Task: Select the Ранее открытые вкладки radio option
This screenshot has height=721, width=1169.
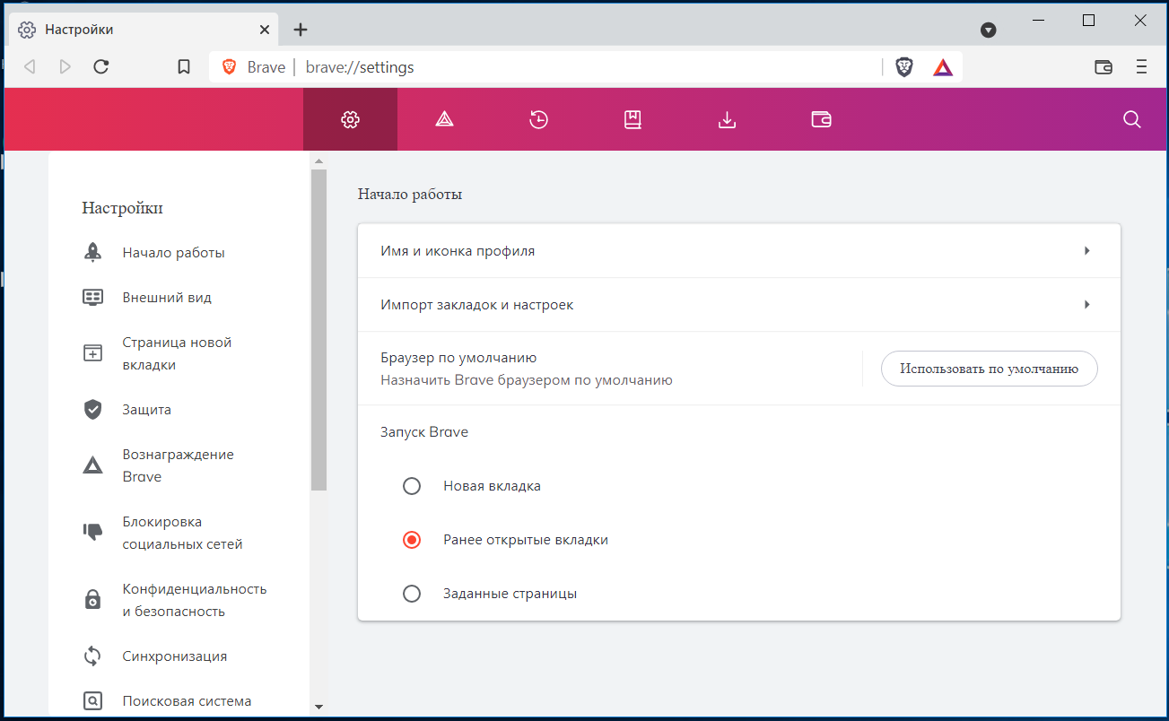Action: coord(412,540)
